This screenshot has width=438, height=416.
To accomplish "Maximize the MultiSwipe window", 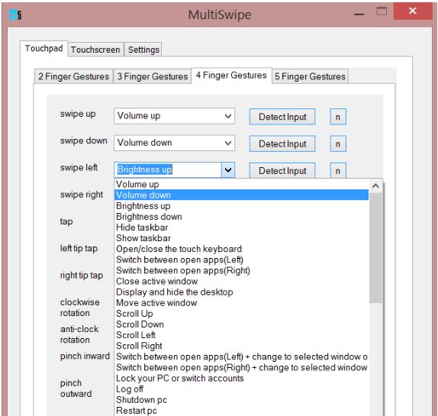I will (x=382, y=11).
